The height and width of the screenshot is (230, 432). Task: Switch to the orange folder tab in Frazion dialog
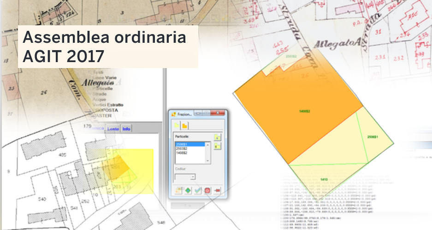tap(184, 126)
